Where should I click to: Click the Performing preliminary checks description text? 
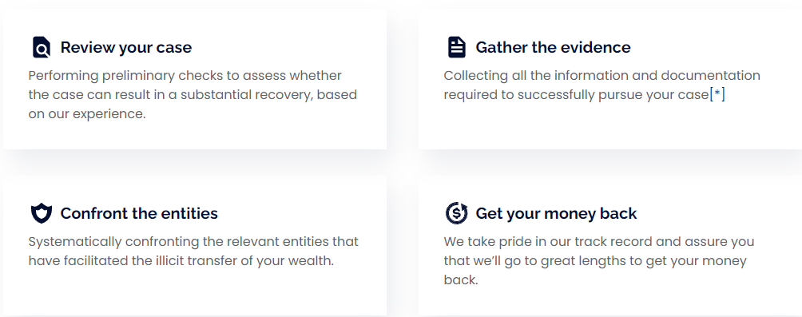tap(193, 94)
